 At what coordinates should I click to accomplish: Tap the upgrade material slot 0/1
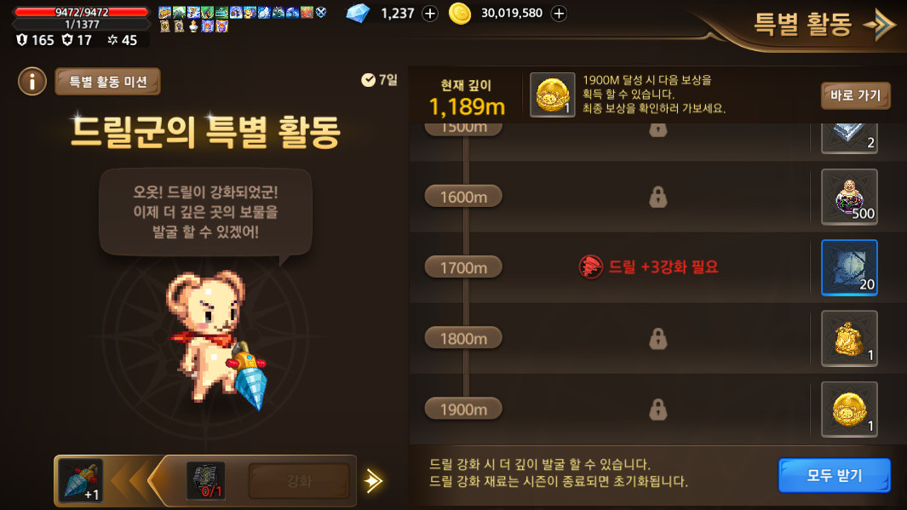coord(206,480)
